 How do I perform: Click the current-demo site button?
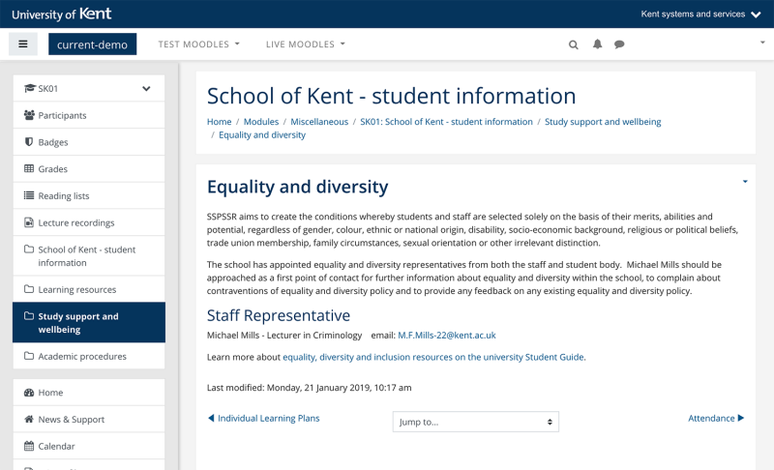click(x=92, y=44)
